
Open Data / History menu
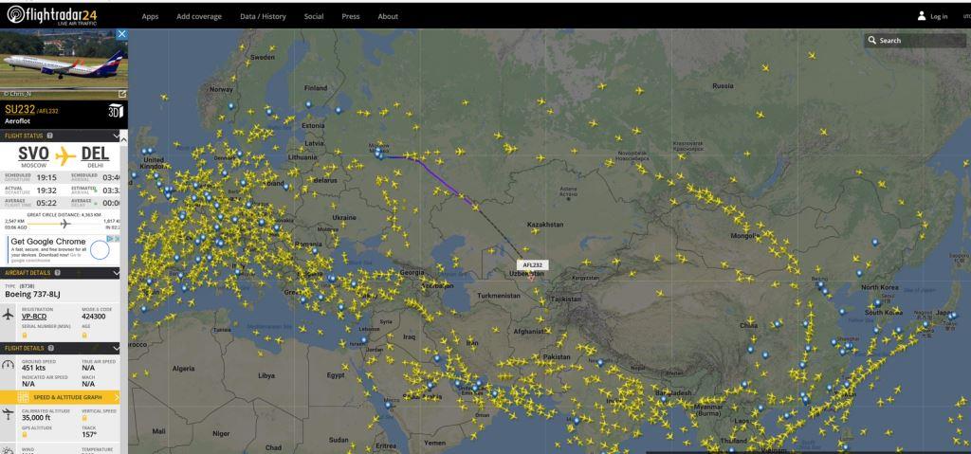(x=264, y=17)
